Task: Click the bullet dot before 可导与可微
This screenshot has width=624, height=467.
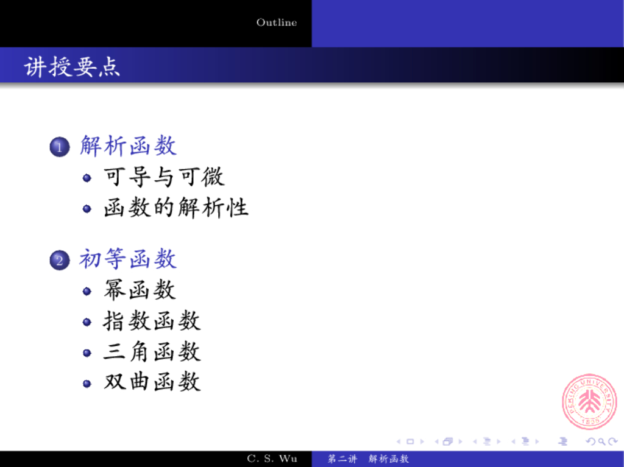Action: (87, 178)
